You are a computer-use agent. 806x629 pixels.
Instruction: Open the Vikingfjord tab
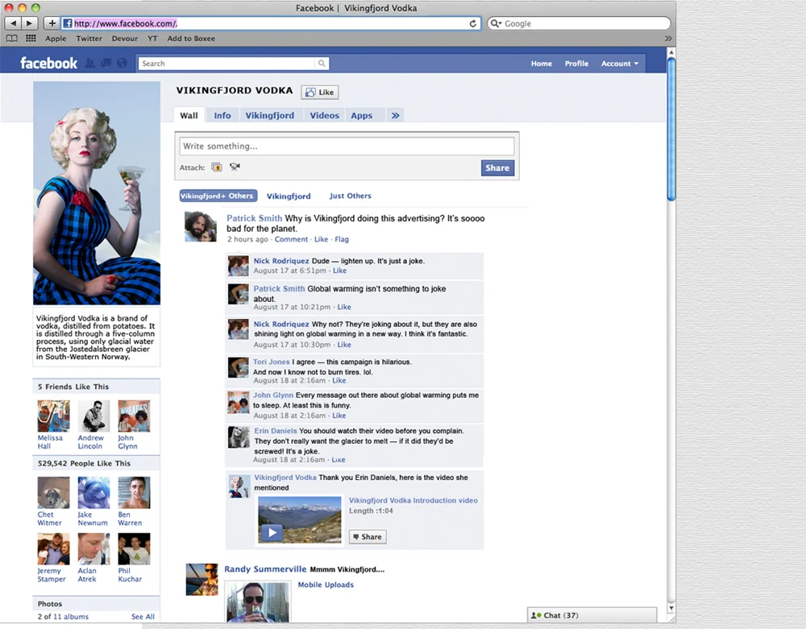click(x=269, y=115)
